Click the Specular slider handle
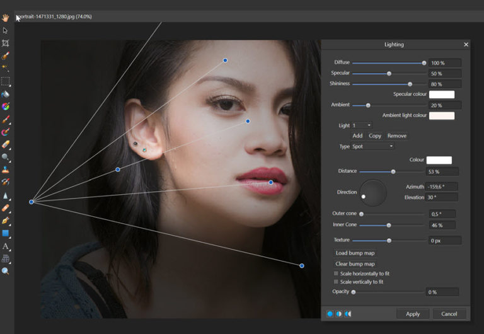 (x=389, y=74)
